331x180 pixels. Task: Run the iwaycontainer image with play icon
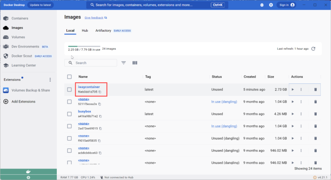point(293,90)
